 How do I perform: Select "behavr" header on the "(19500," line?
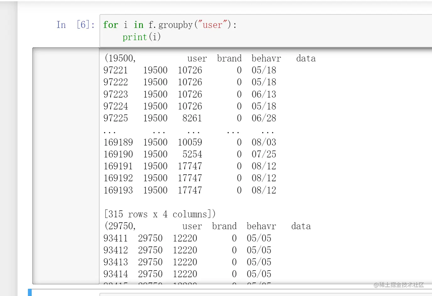[x=266, y=58]
